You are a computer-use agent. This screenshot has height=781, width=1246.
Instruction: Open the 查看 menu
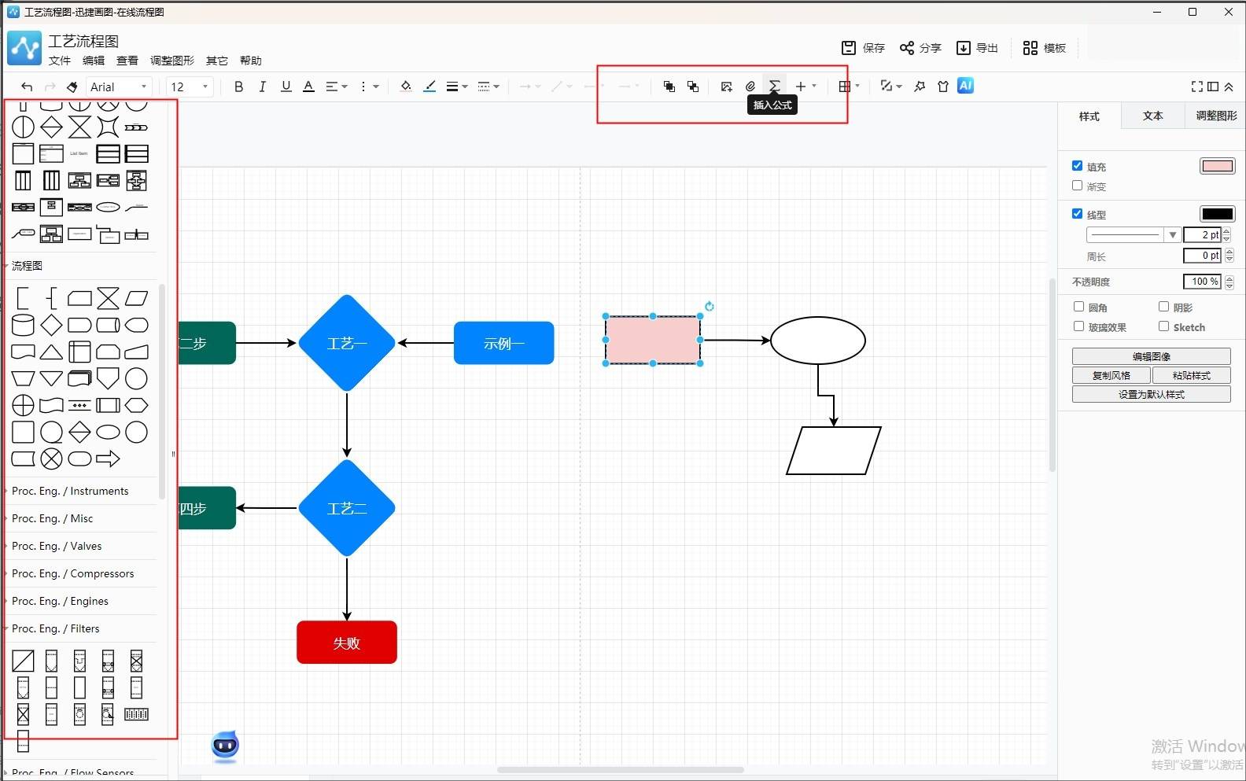tap(127, 61)
